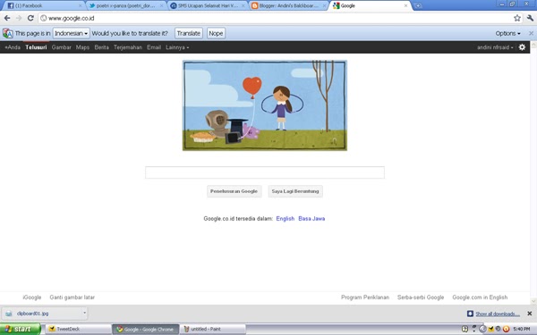Select the Google tab

click(x=371, y=6)
